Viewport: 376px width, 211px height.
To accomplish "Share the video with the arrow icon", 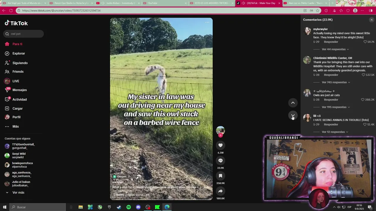I will tap(220, 191).
